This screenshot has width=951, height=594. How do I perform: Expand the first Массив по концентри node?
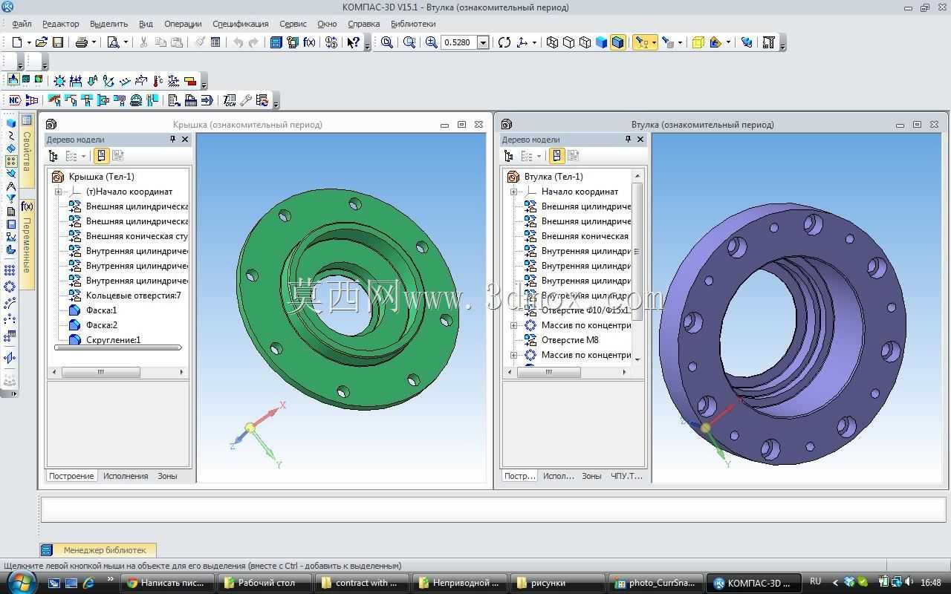tap(513, 325)
